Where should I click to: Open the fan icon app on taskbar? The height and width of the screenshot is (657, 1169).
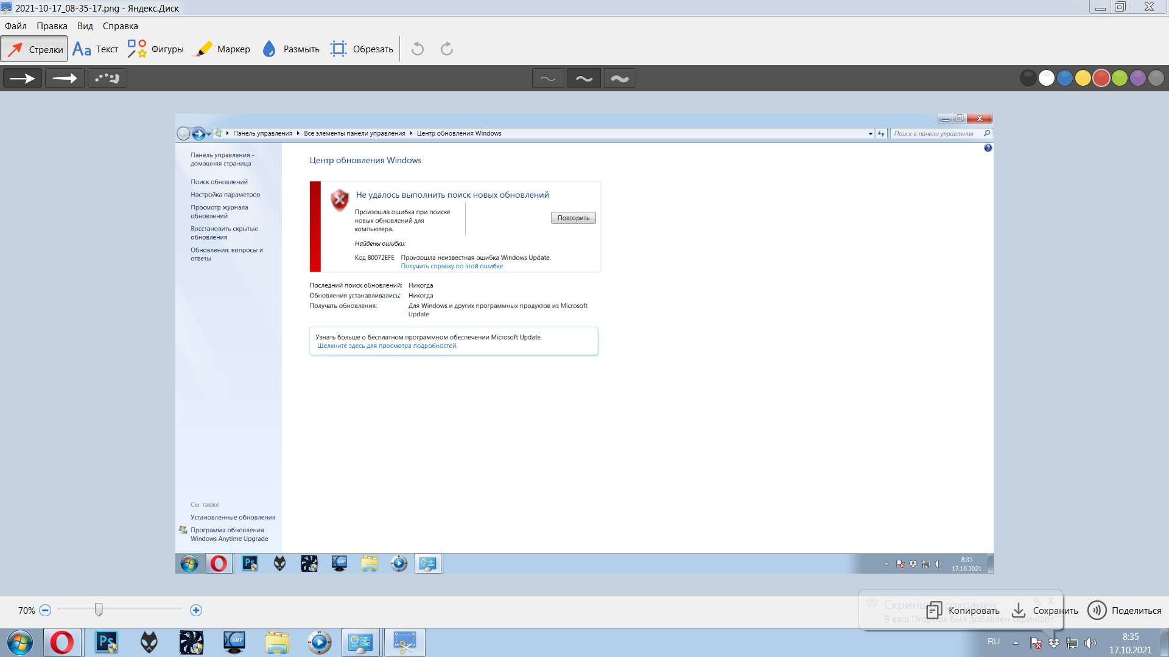(191, 642)
